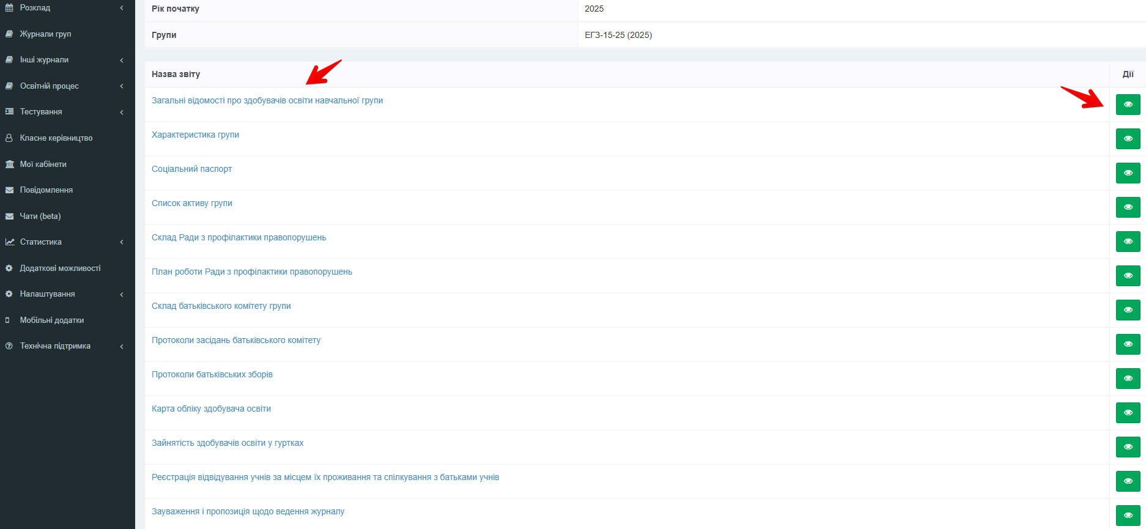This screenshot has width=1146, height=529.
Task: Expand the Розклад sidebar submenu chevron
Action: click(122, 8)
